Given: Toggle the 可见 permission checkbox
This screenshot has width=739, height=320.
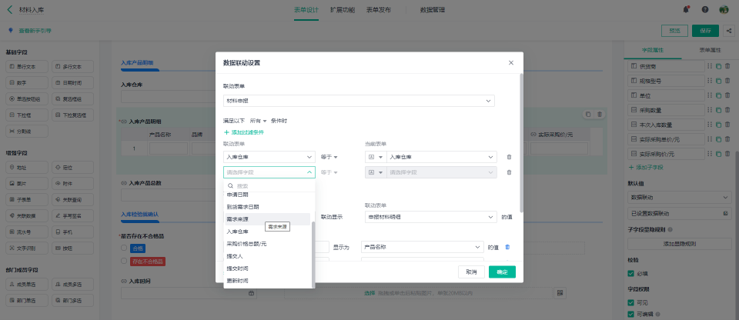Looking at the screenshot, I should pos(631,302).
